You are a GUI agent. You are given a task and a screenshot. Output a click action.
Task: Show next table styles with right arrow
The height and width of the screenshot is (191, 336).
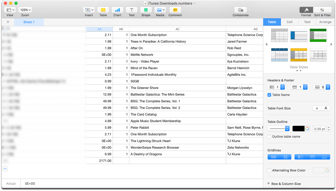pos(331,44)
